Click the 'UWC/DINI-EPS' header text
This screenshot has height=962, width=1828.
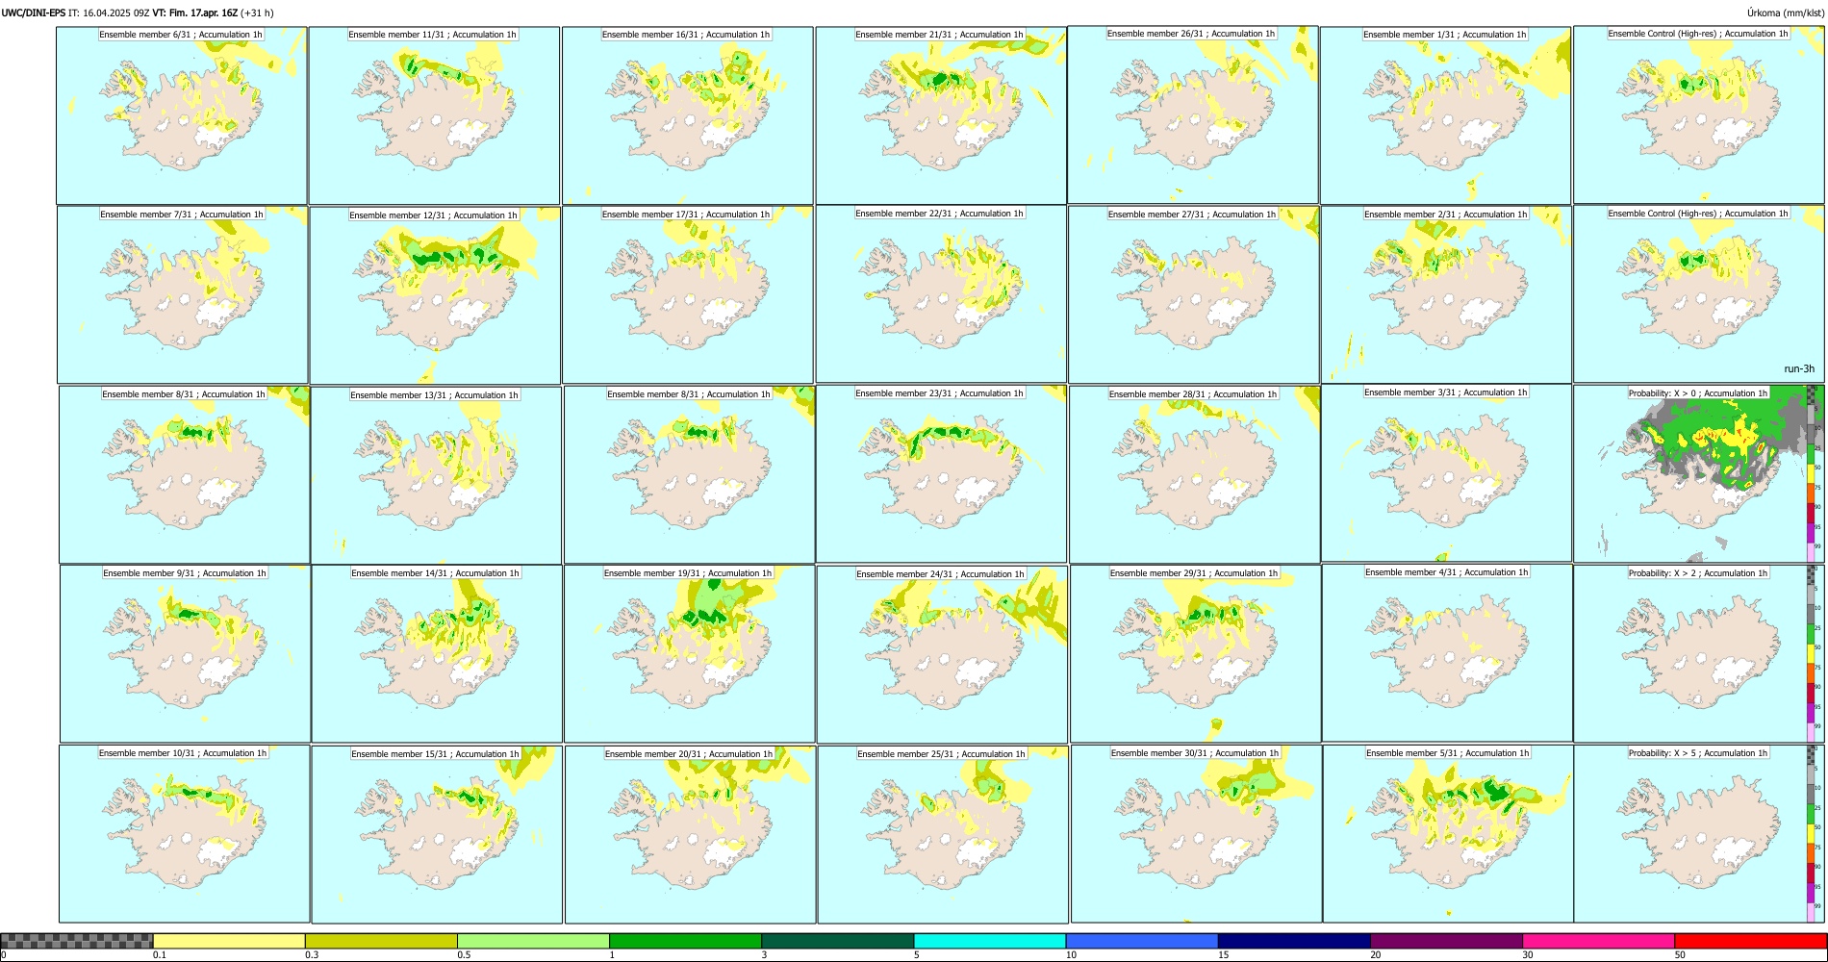coord(34,13)
